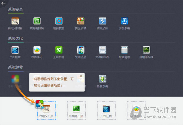Click the blurred Windows-flag icon under 系统急救
Image resolution: width=183 pixels, height=125 pixels.
(15, 79)
